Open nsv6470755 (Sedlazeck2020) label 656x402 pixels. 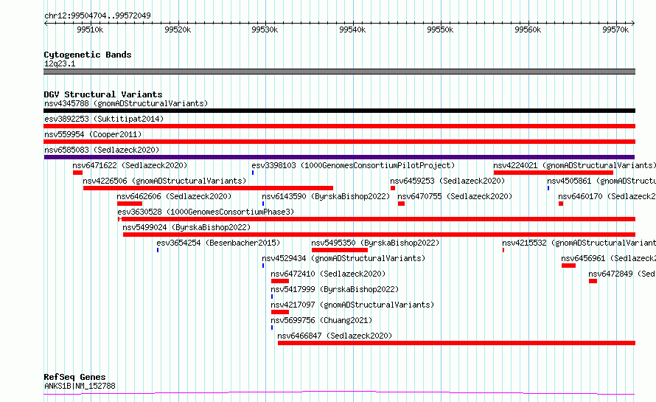coord(455,196)
